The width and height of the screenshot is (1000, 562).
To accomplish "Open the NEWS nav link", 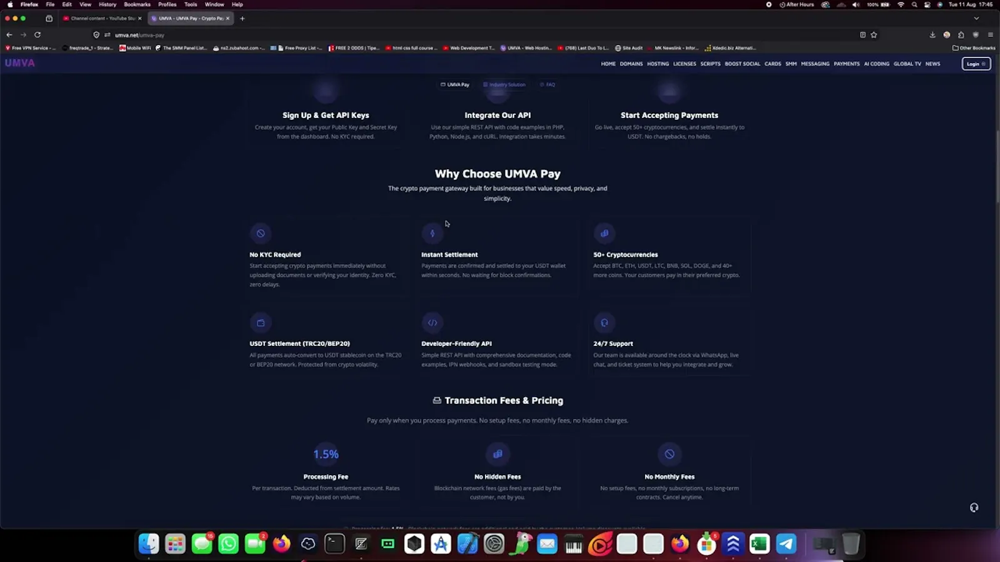I will (x=932, y=64).
